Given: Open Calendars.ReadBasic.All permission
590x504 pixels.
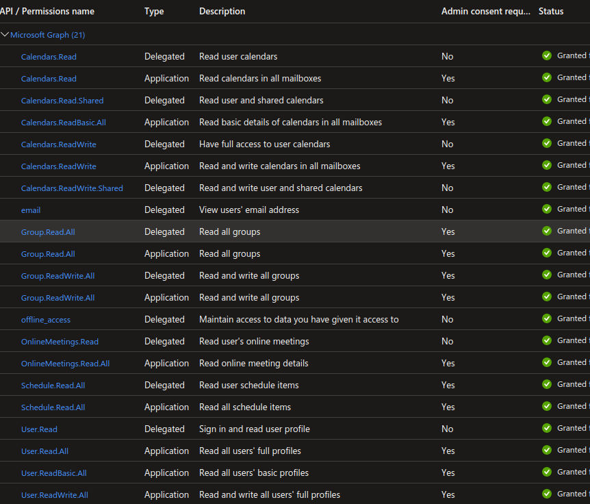Looking at the screenshot, I should [x=63, y=123].
